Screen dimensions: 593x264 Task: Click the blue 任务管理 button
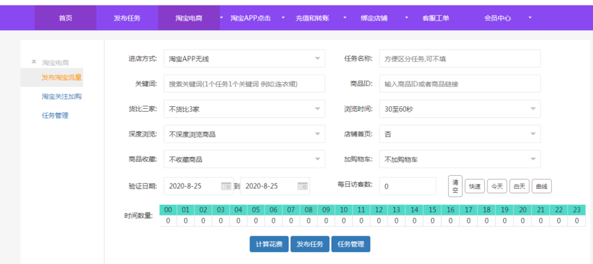[350, 244]
